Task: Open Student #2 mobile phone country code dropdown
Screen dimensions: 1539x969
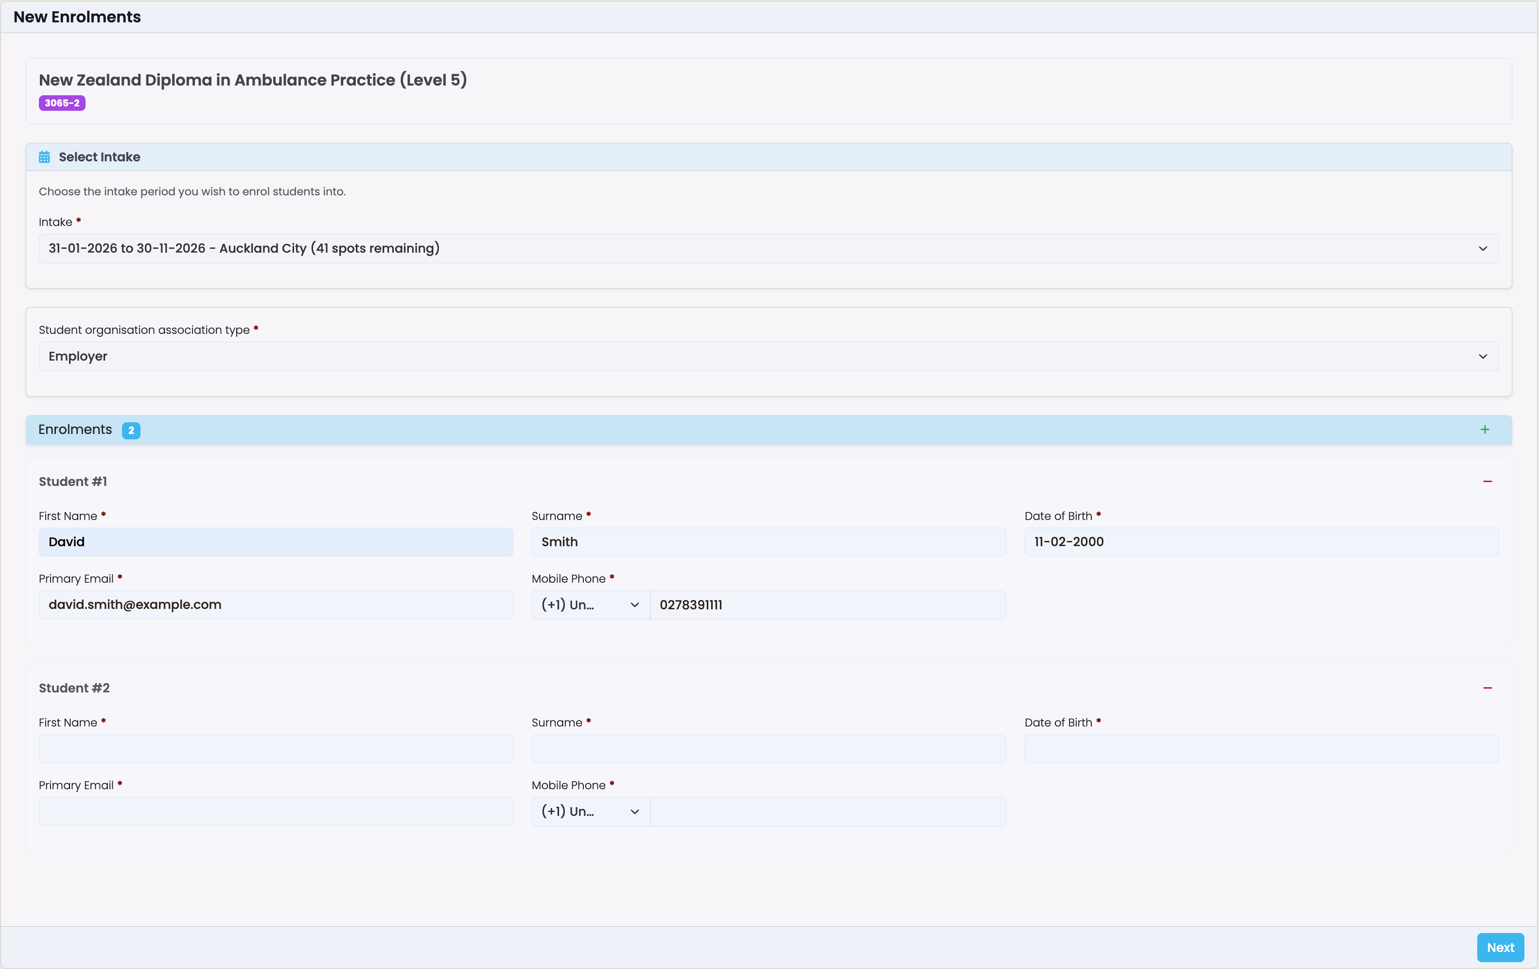Action: 590,811
